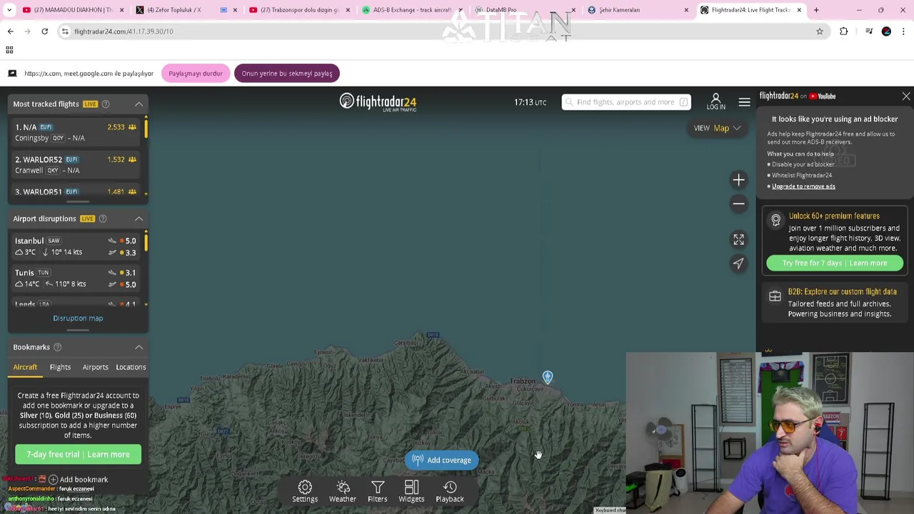Open the VIEW Map dropdown

click(717, 128)
